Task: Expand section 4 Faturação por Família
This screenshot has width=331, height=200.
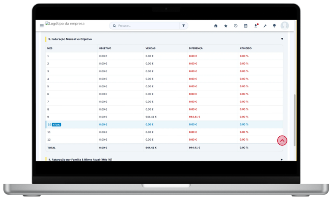Action: tap(282, 160)
